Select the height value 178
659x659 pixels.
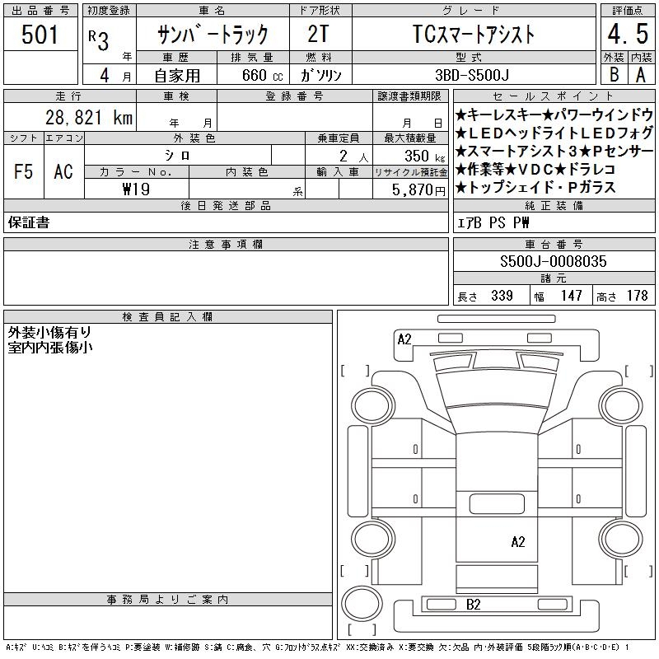coord(637,296)
